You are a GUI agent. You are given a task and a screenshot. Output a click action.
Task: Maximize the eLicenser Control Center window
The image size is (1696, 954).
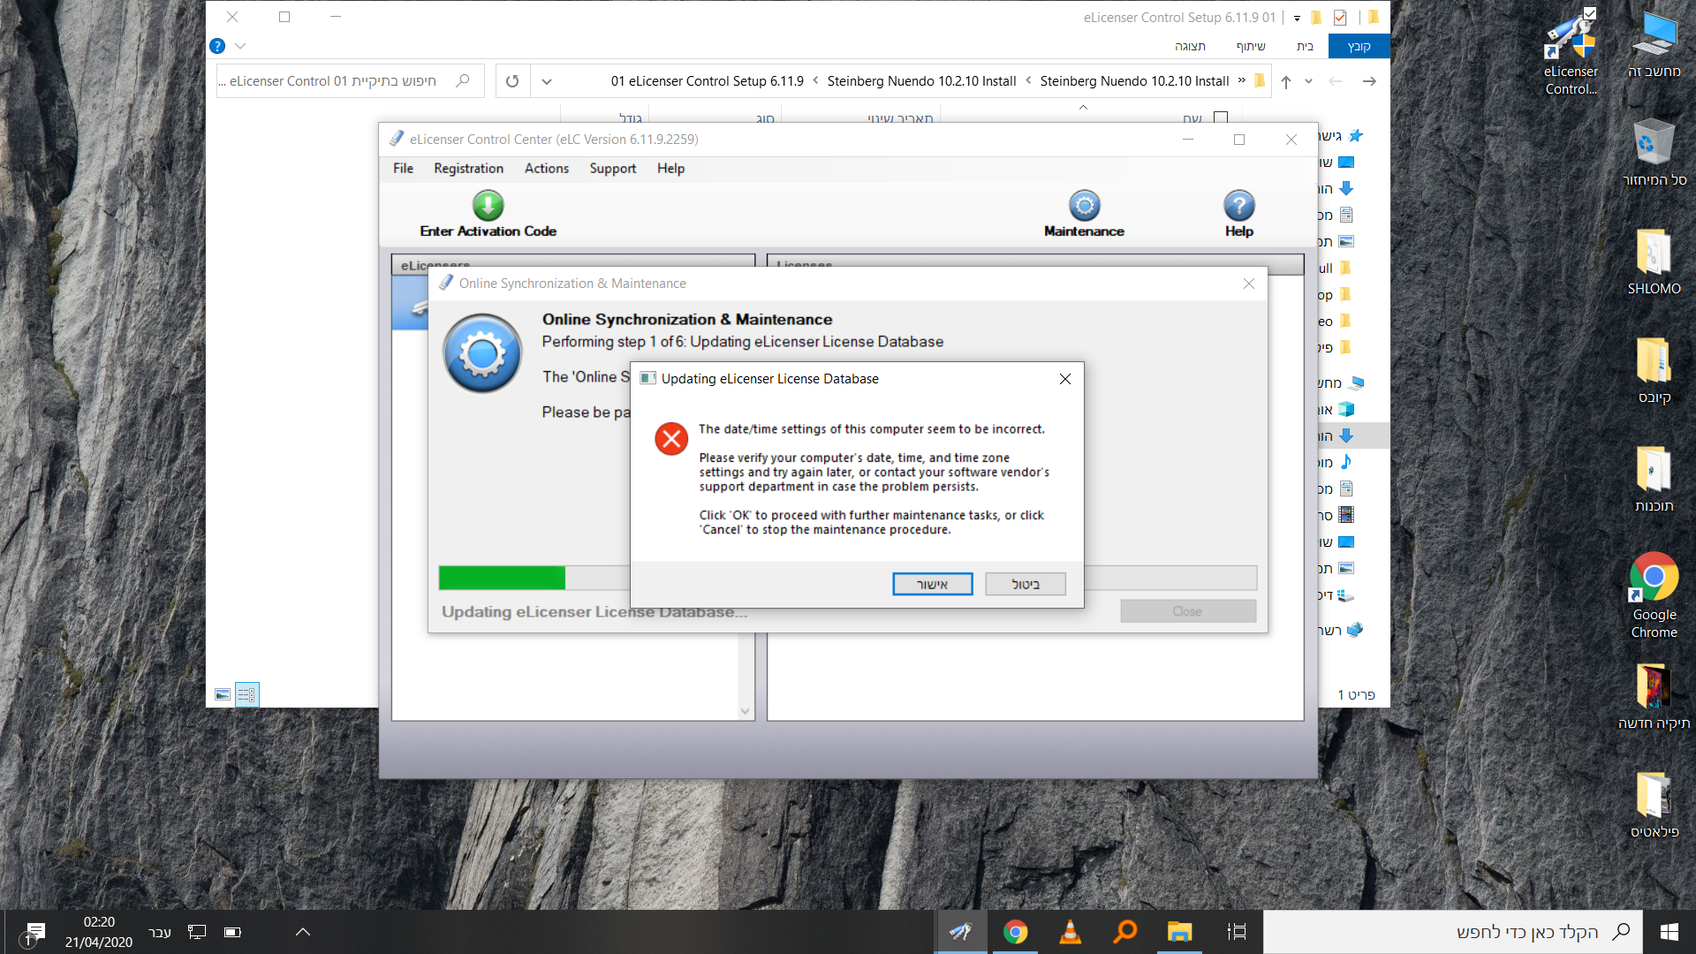[x=1238, y=140]
